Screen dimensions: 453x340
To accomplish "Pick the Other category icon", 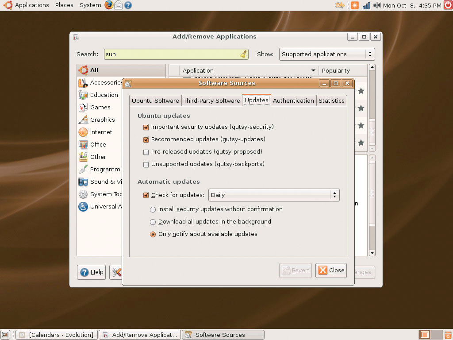I will pos(83,157).
